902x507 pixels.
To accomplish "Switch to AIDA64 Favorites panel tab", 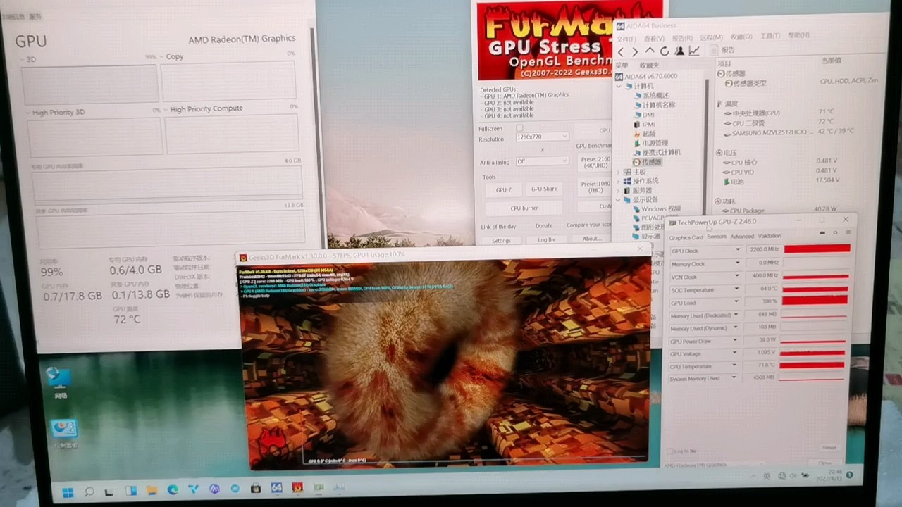I will point(649,65).
